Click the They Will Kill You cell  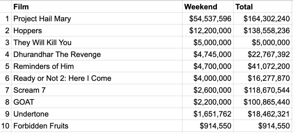point(97,42)
